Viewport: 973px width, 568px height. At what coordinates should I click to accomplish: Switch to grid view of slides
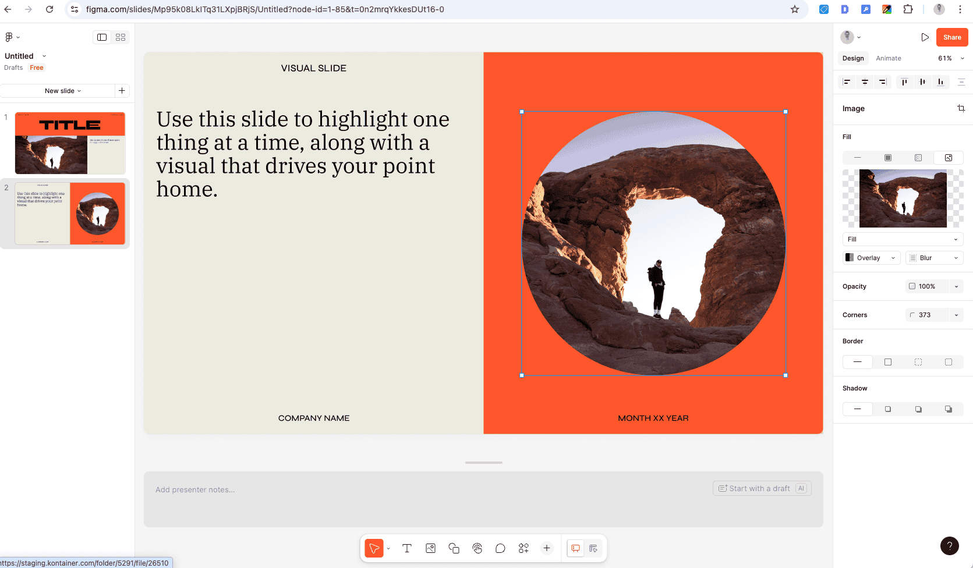pyautogui.click(x=121, y=37)
